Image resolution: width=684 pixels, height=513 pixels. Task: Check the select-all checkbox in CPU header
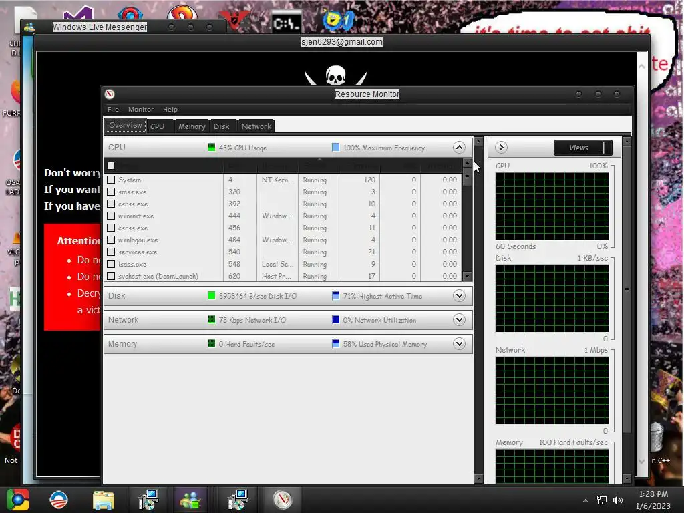click(x=111, y=166)
